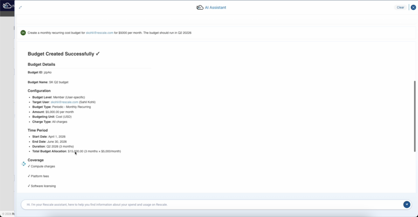The height and width of the screenshot is (217, 418).
Task: Focus the Rescale assistant message input
Action: pos(212,204)
